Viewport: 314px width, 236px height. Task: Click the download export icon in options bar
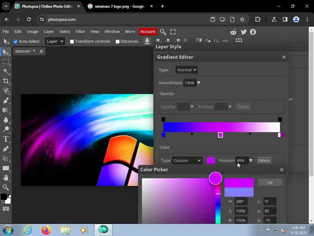point(147,41)
